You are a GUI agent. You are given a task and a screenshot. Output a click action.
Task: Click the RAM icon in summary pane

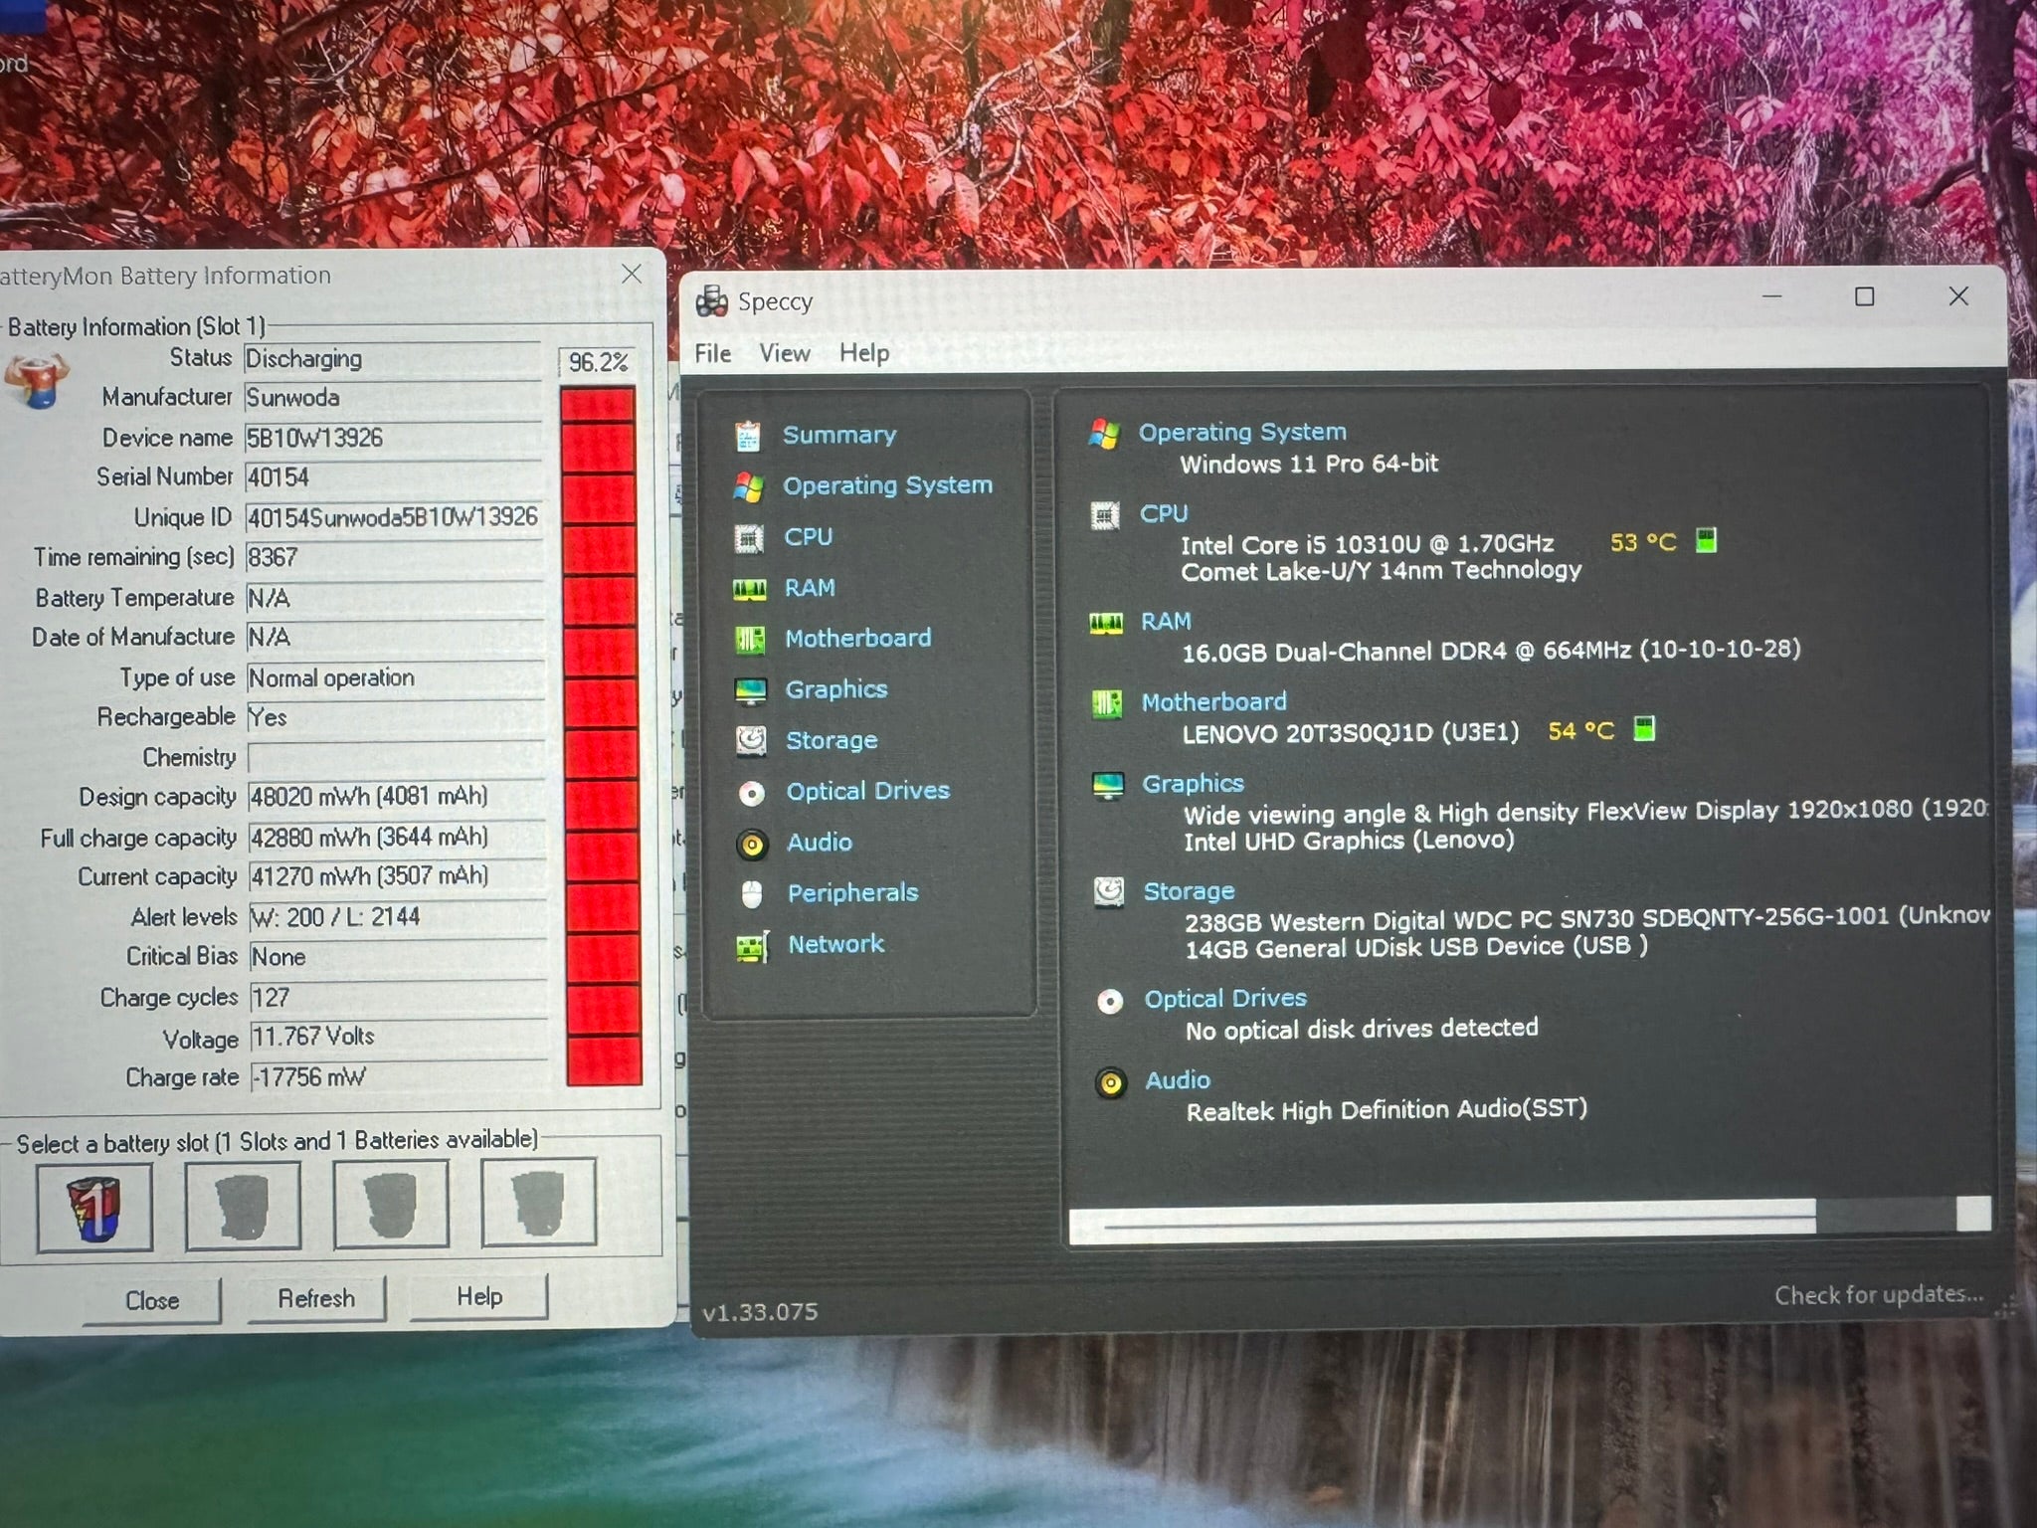click(x=1106, y=624)
